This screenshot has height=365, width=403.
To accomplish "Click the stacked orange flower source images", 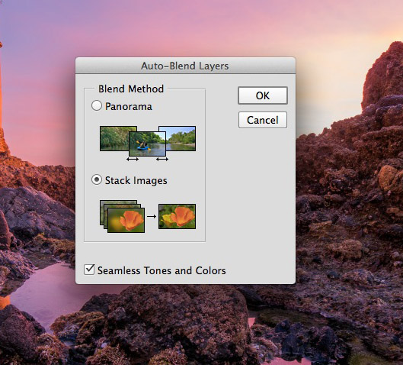I will 123,216.
